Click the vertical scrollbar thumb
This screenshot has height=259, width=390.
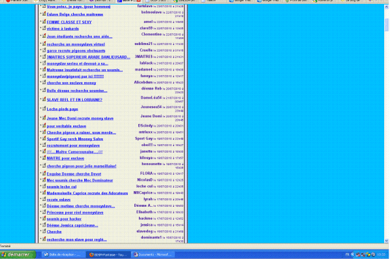tap(387, 24)
